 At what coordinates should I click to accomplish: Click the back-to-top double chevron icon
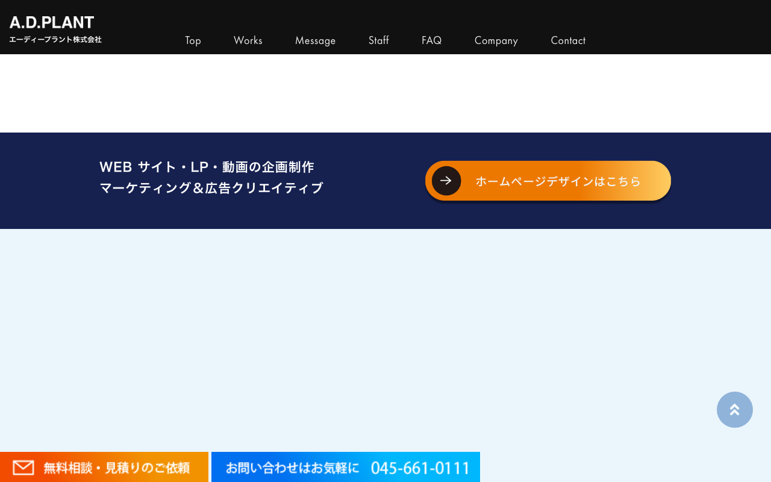pos(734,409)
